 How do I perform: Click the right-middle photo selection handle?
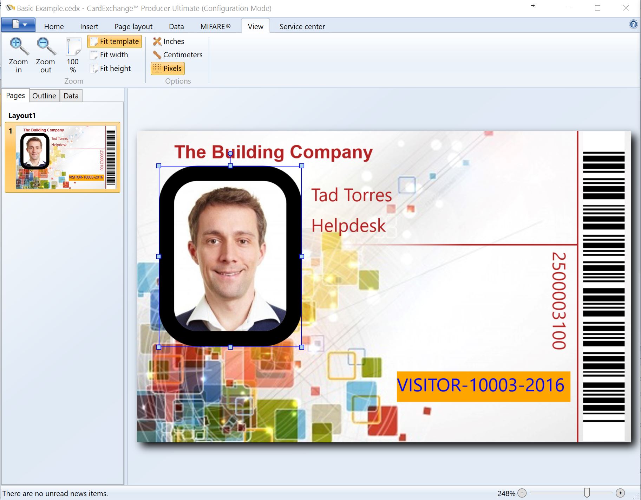point(302,257)
